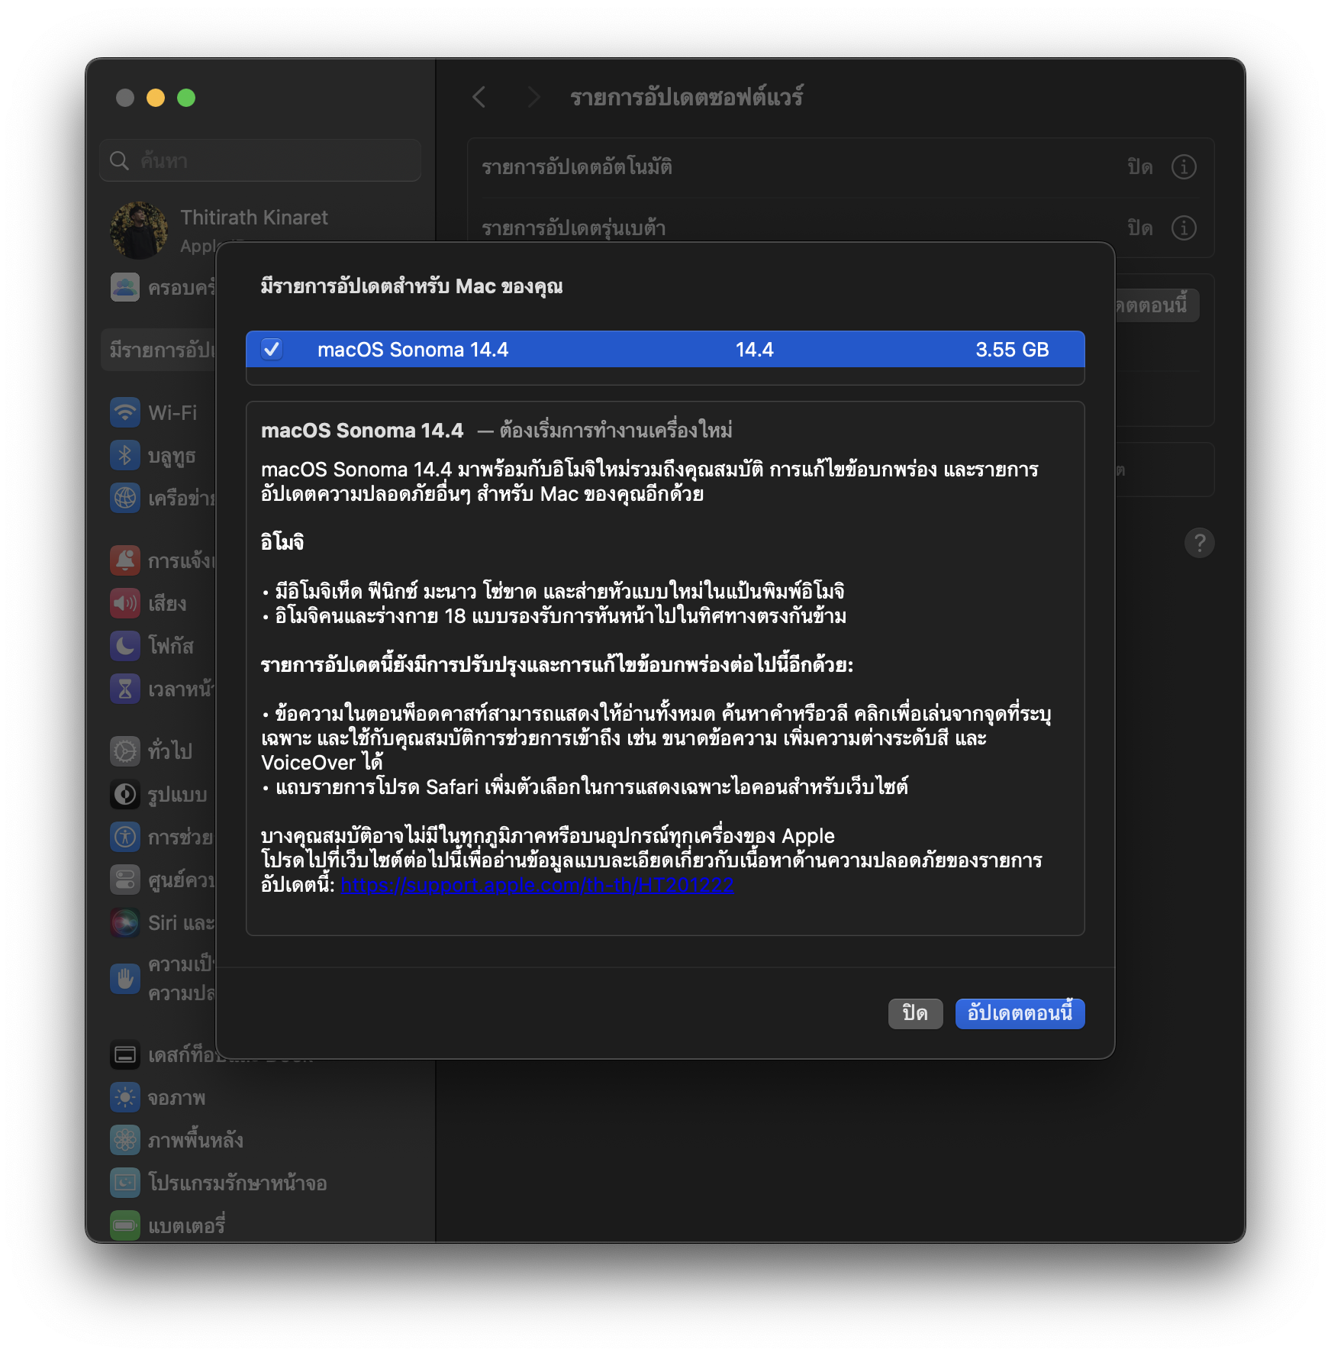Open info for beta updates row
1331x1356 pixels.
point(1184,228)
